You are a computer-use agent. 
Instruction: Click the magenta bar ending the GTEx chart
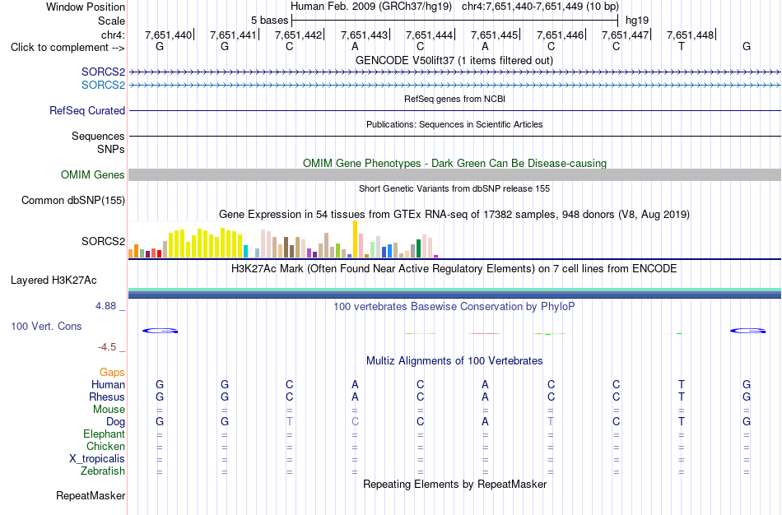click(x=436, y=256)
